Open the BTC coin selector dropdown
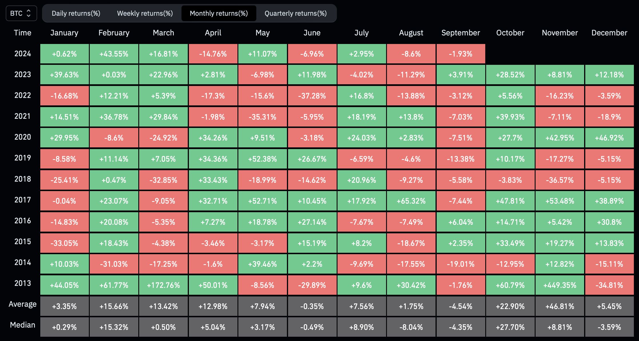This screenshot has height=341, width=639. click(x=21, y=13)
